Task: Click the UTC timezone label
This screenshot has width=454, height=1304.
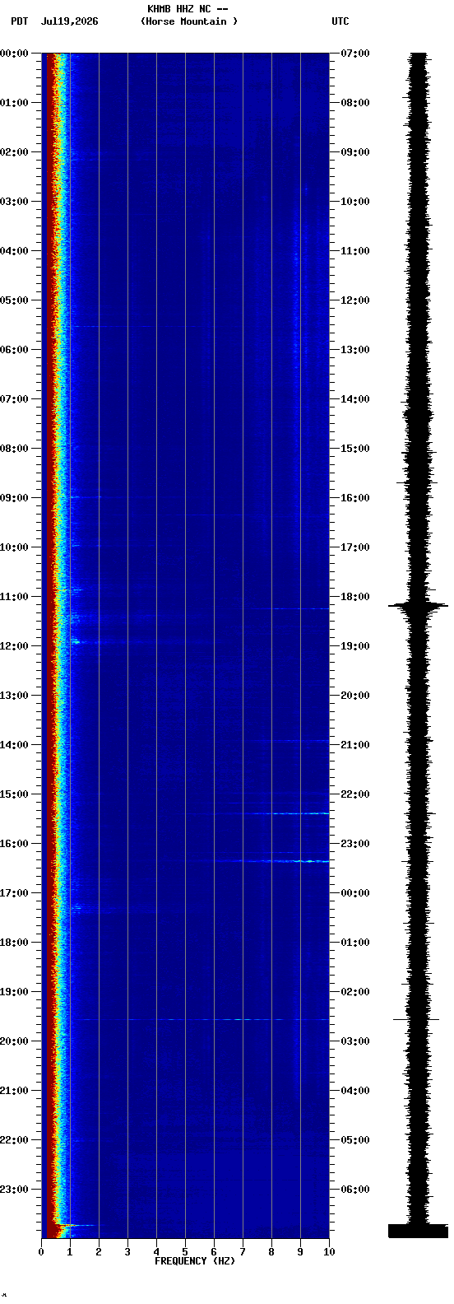Action: 340,21
